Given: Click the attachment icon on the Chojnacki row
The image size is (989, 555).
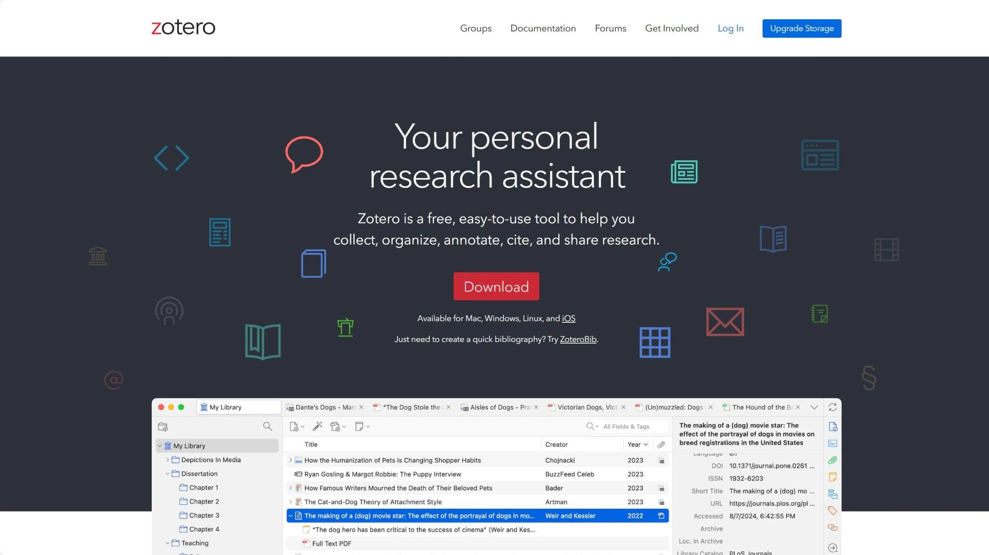Looking at the screenshot, I should pos(661,461).
